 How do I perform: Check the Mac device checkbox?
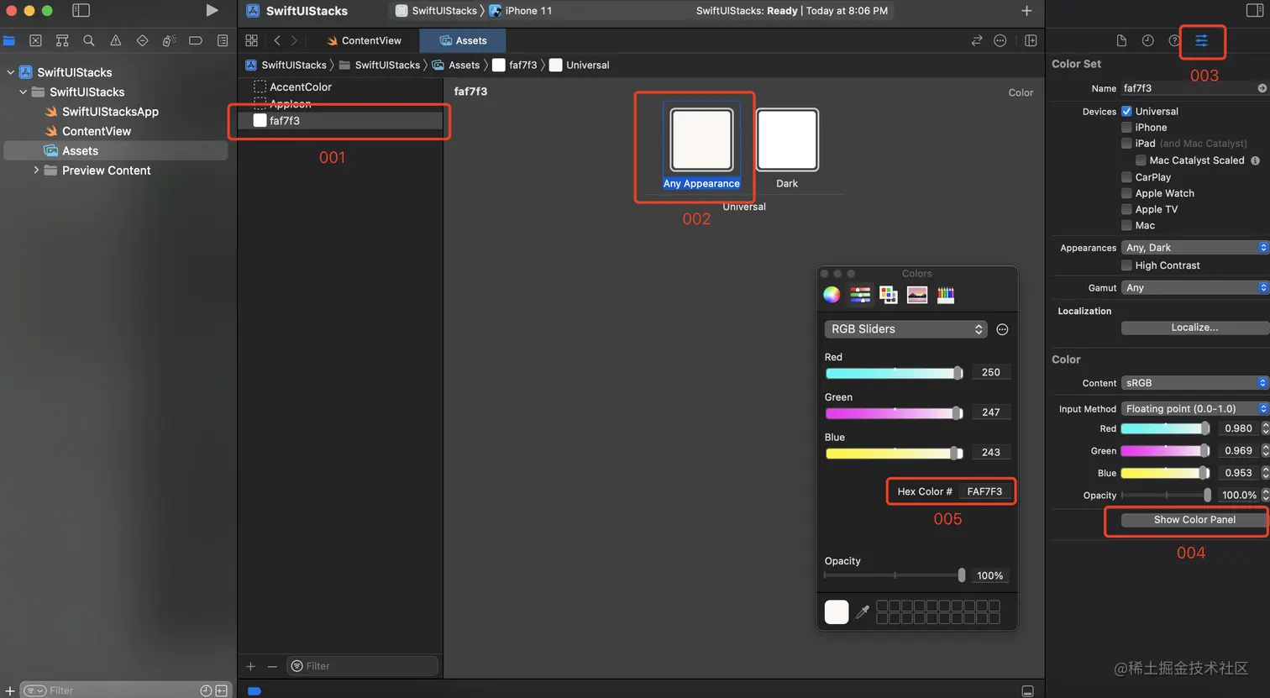(x=1126, y=225)
